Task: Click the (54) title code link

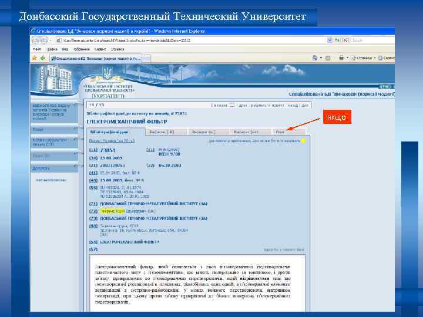Action: [x=93, y=242]
